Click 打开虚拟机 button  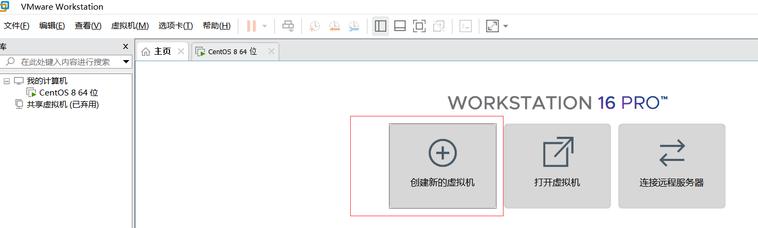point(557,166)
